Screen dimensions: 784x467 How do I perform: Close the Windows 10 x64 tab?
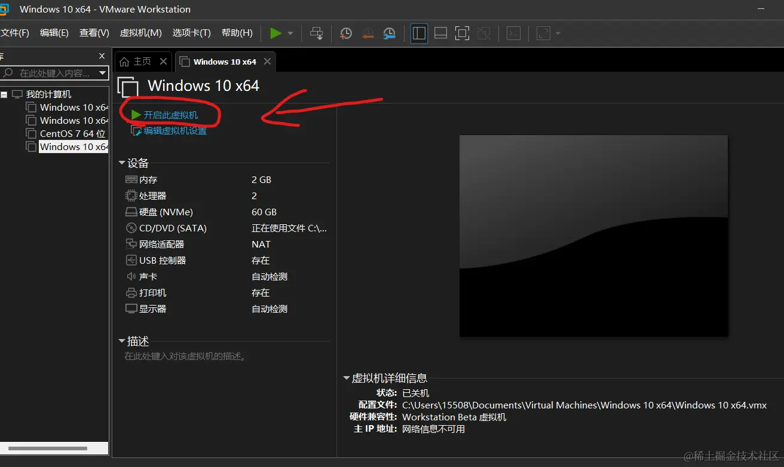coord(267,62)
